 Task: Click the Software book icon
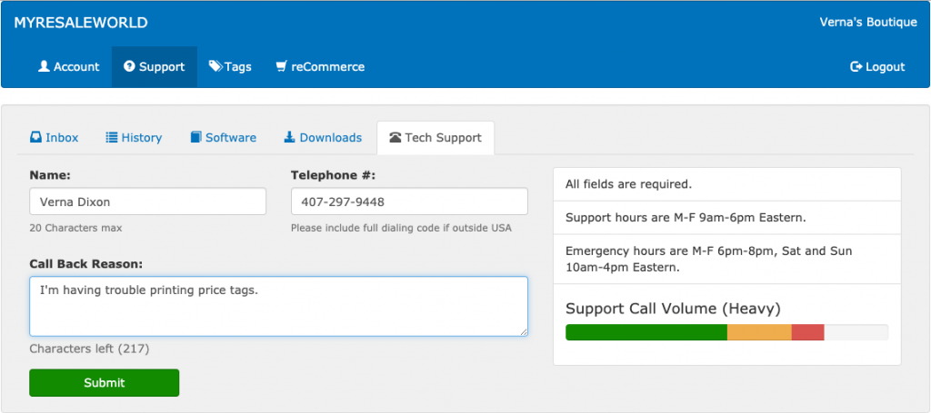(195, 138)
